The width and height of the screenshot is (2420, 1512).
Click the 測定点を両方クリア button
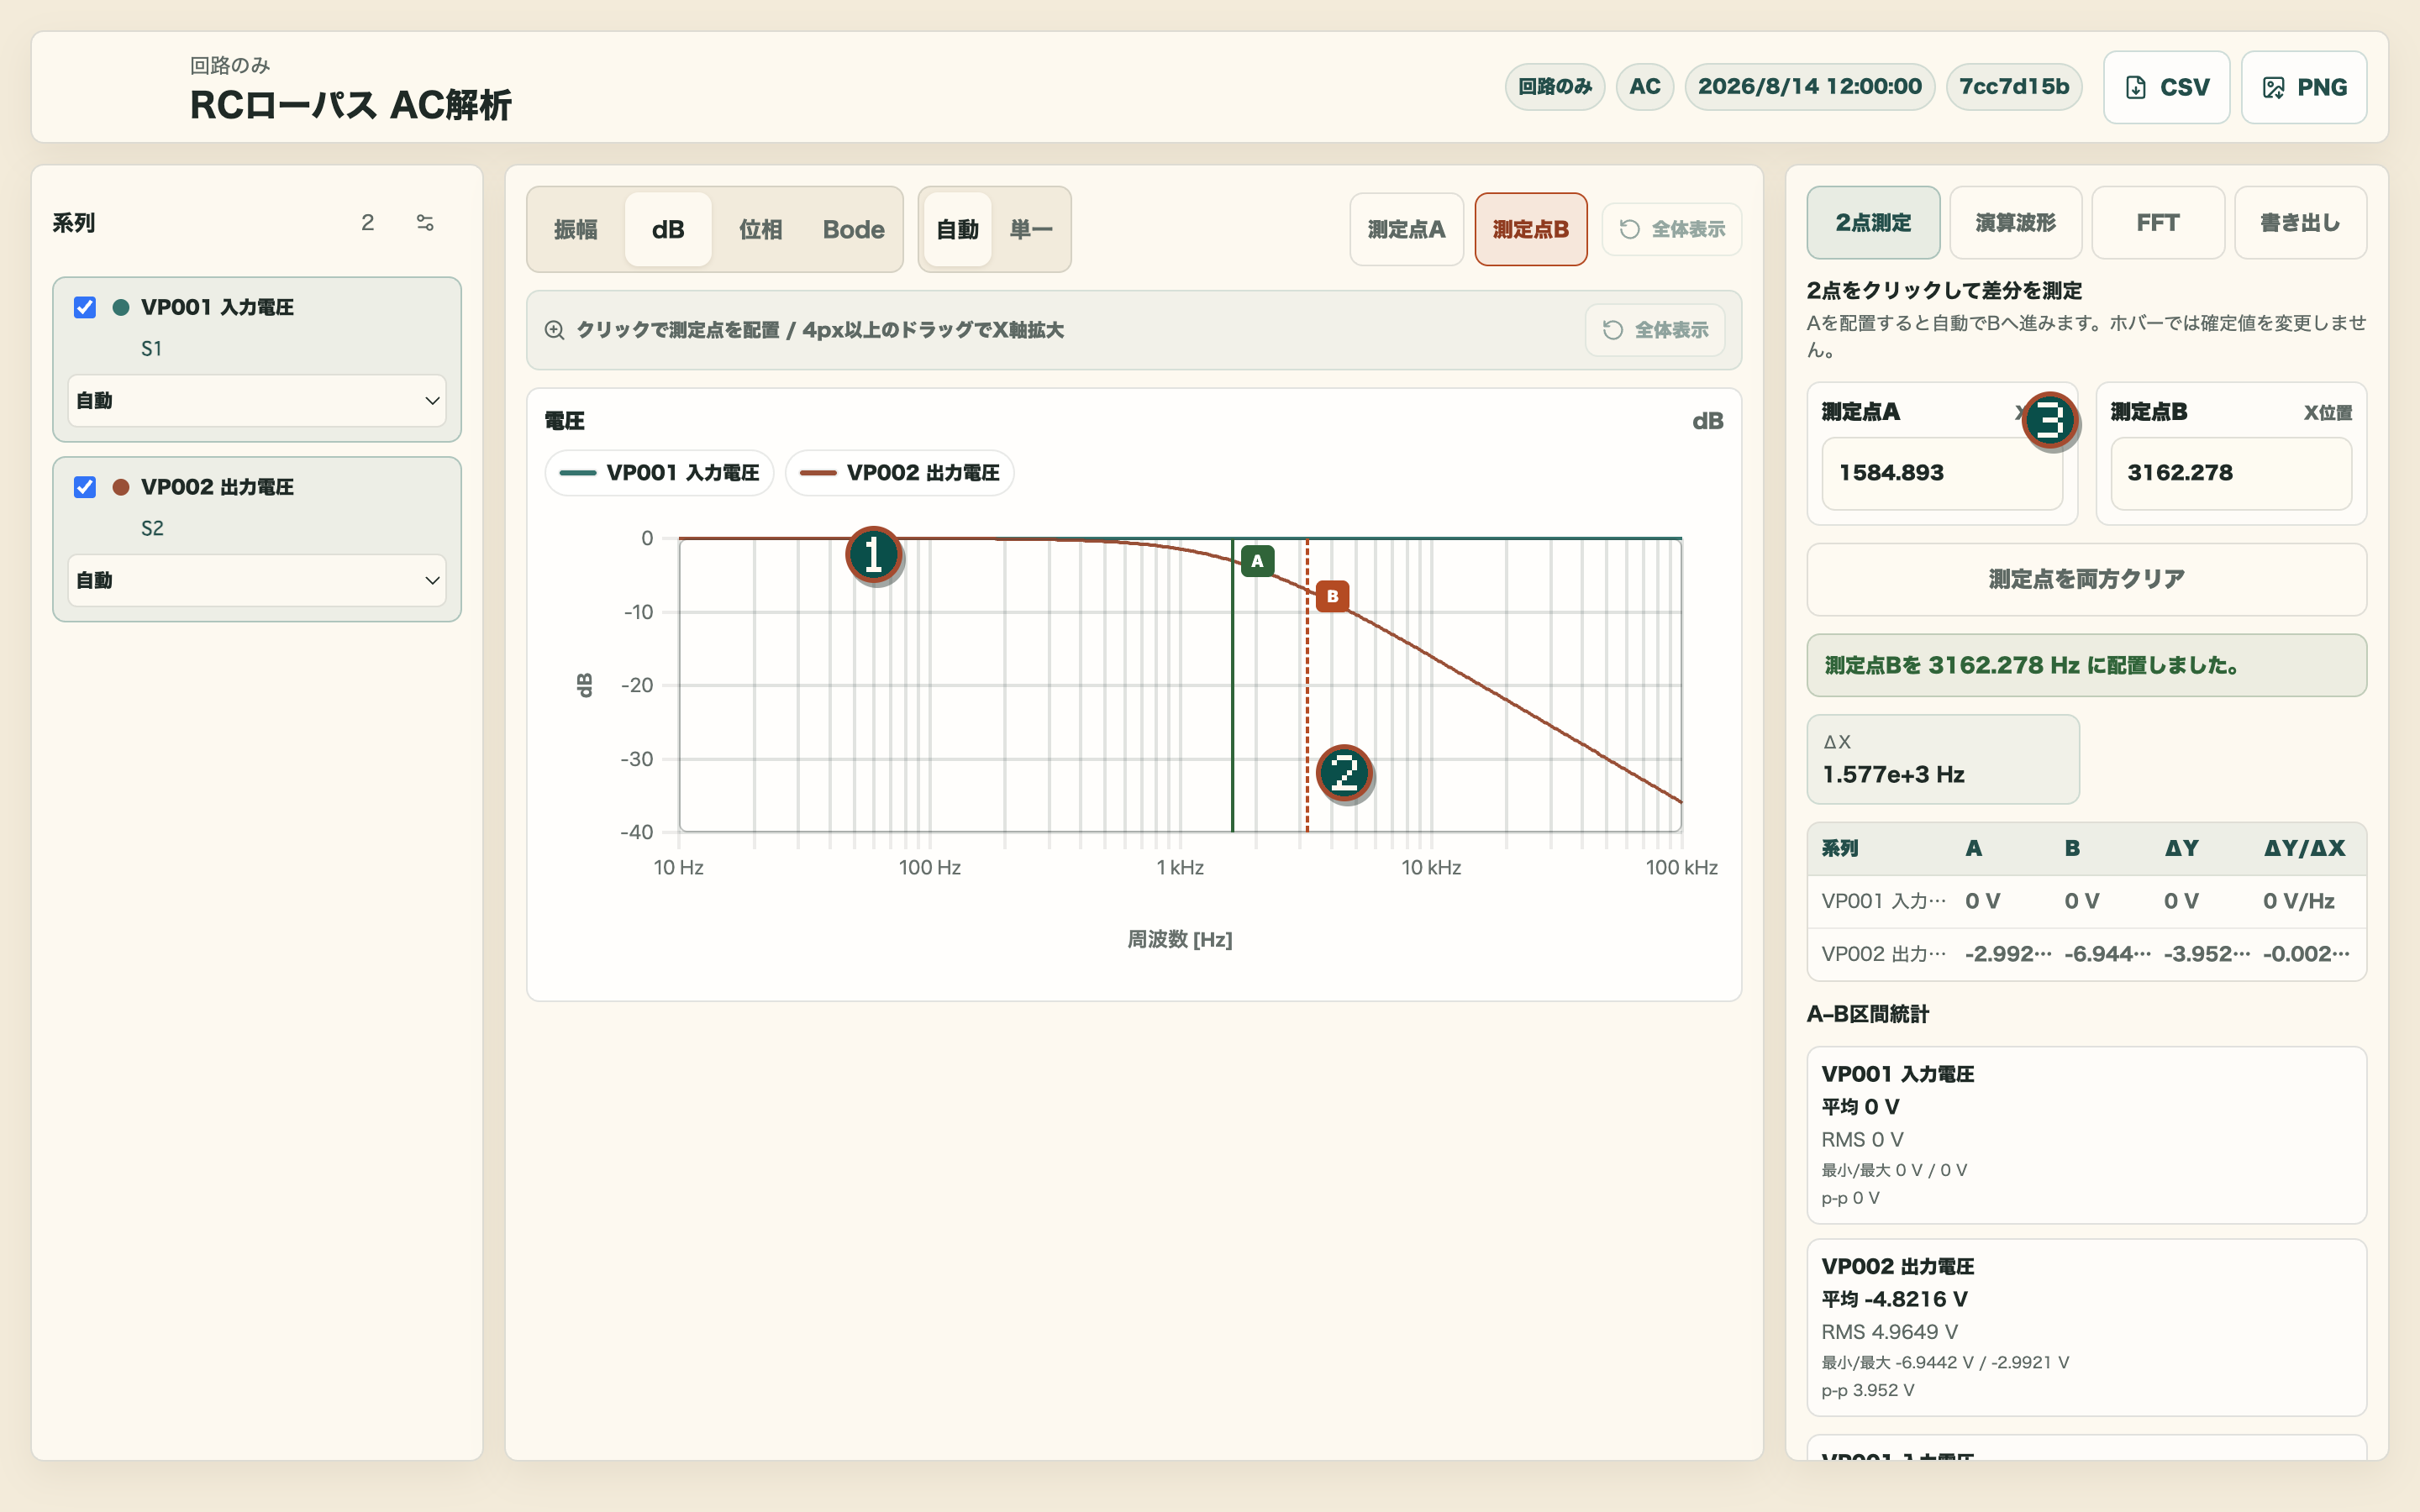(x=2086, y=579)
